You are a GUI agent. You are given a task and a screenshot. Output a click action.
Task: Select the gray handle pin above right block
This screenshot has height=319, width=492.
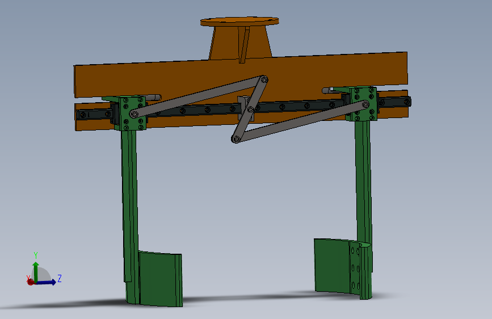pyautogui.click(x=328, y=90)
